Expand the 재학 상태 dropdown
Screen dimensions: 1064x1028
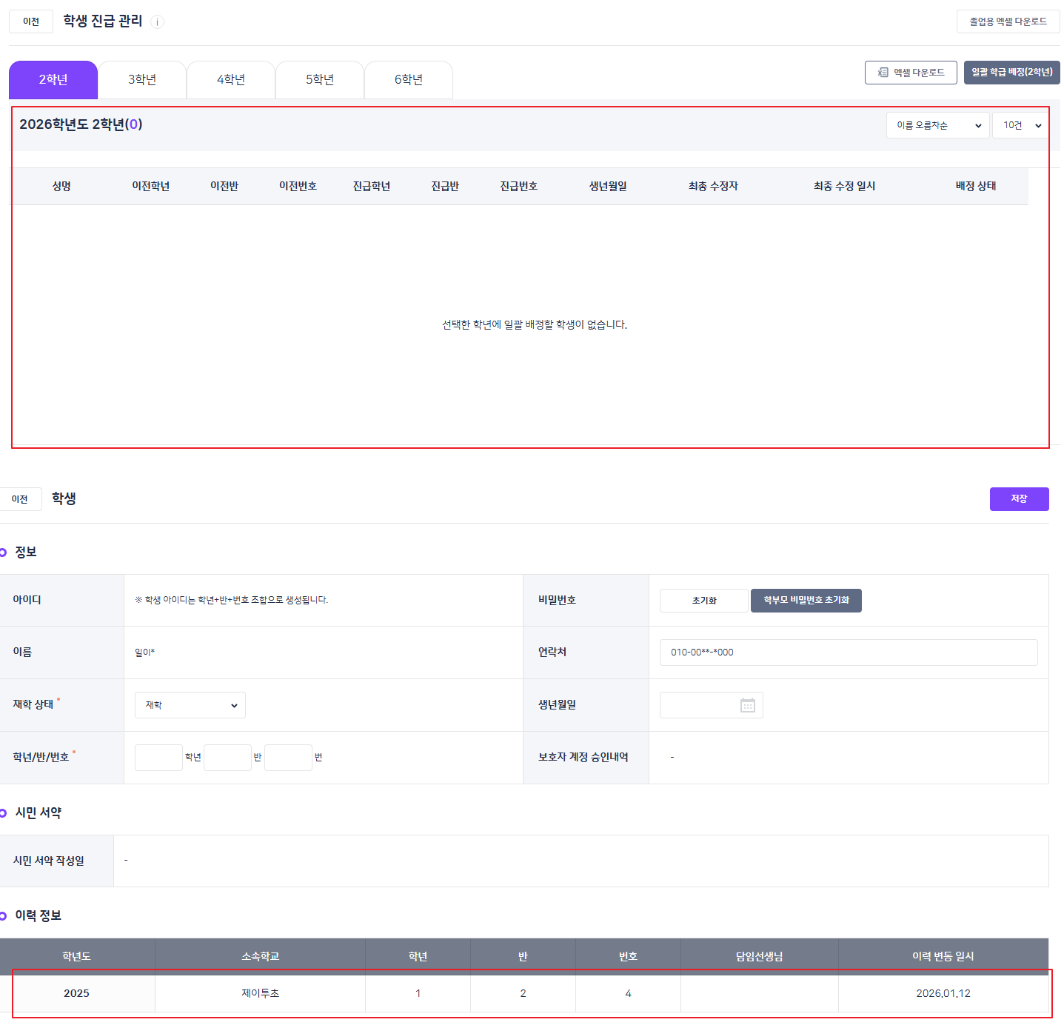point(190,705)
